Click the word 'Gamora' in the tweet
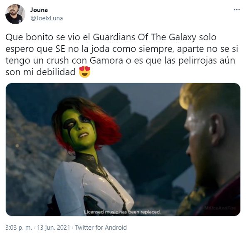 (106, 61)
